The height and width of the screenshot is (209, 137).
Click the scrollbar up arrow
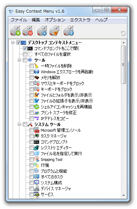124,43
